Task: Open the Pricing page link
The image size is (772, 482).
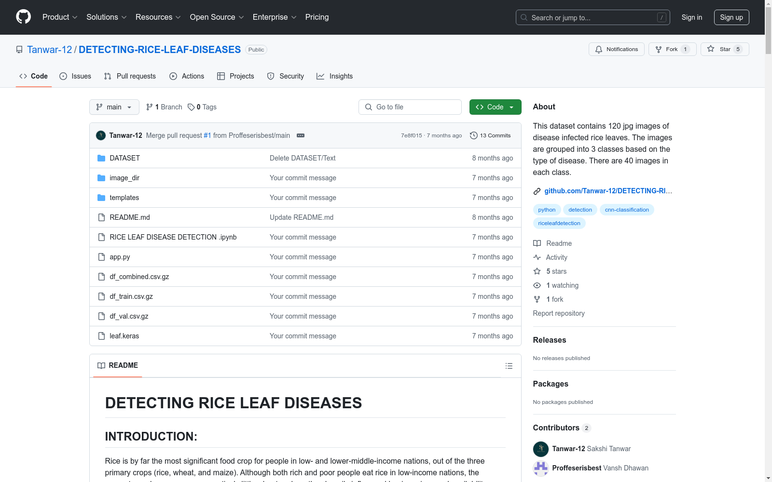Action: (317, 17)
